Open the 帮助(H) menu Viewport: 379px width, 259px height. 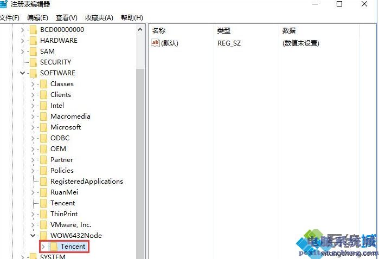132,18
